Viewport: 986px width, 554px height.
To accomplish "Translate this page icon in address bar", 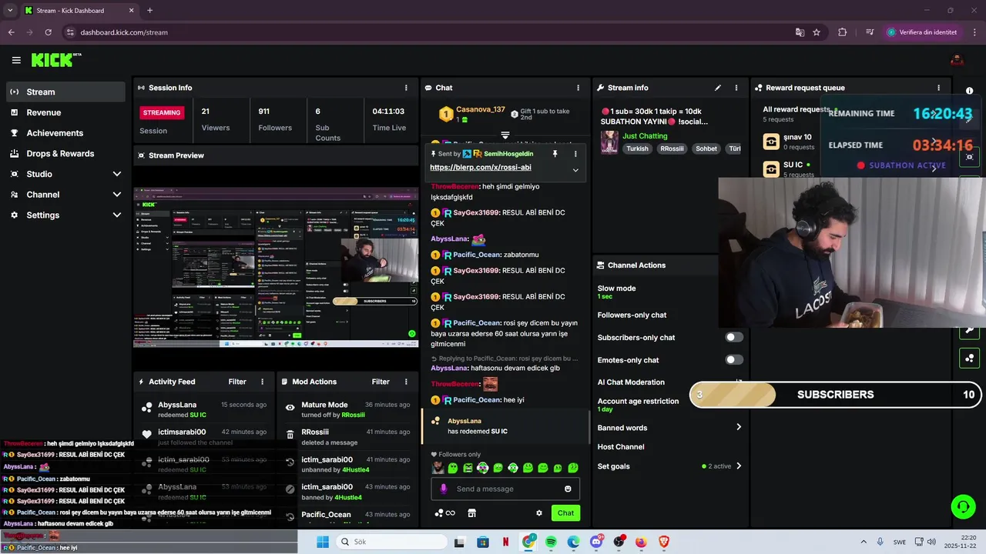I will [800, 32].
